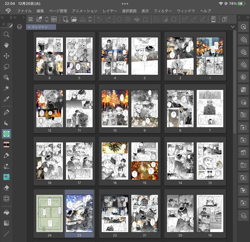
Task: Open the レイヤー menu
Action: click(110, 11)
